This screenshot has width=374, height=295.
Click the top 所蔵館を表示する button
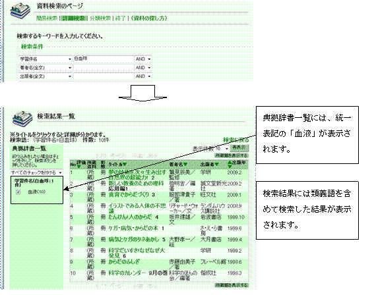click(232, 155)
